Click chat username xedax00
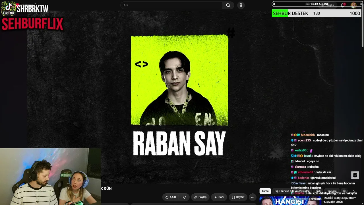364x205 pixels. click(x=301, y=150)
